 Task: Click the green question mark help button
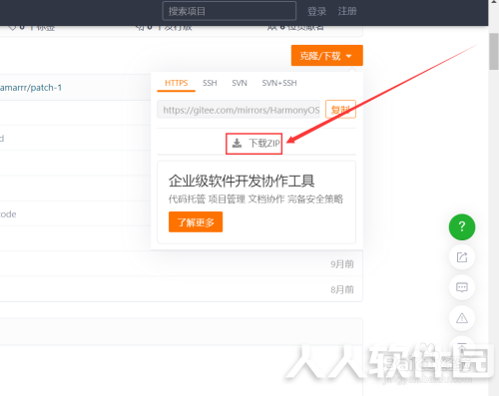462,226
